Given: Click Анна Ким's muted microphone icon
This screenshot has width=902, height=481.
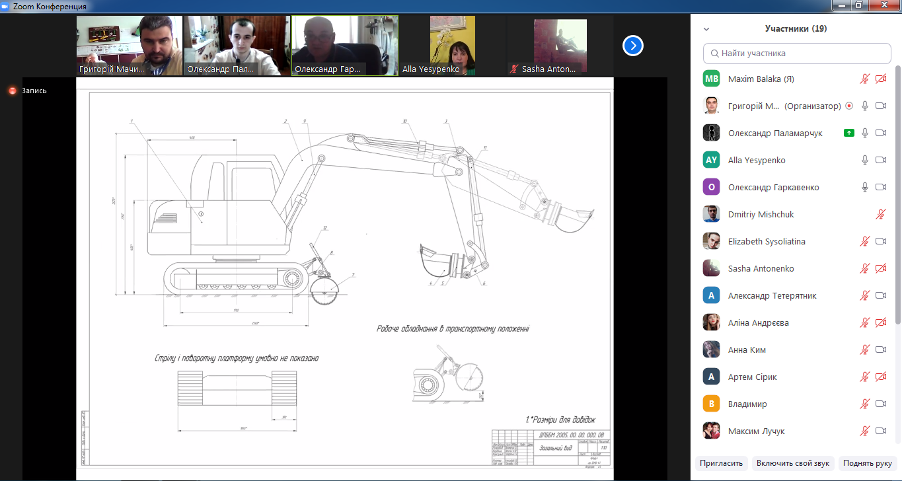Looking at the screenshot, I should pos(864,350).
